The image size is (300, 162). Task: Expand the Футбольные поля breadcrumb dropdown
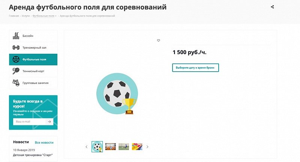(x=55, y=16)
